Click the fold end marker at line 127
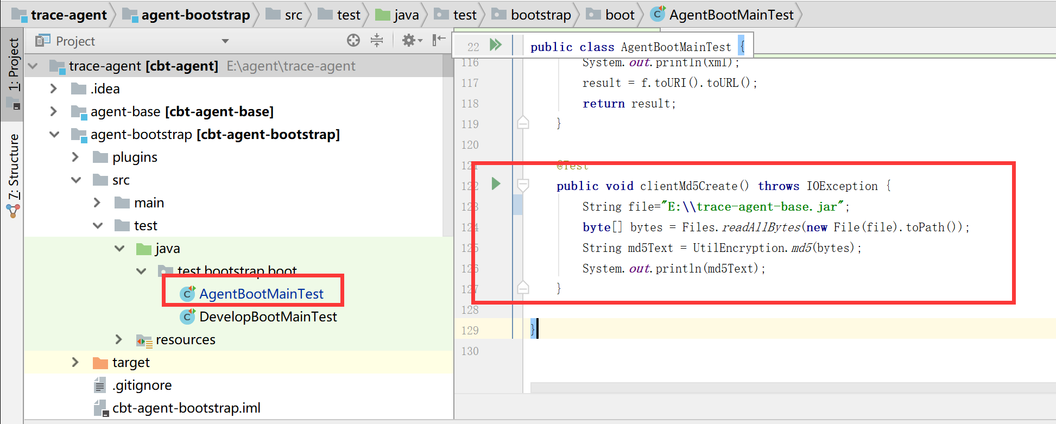1056x424 pixels. coord(523,287)
